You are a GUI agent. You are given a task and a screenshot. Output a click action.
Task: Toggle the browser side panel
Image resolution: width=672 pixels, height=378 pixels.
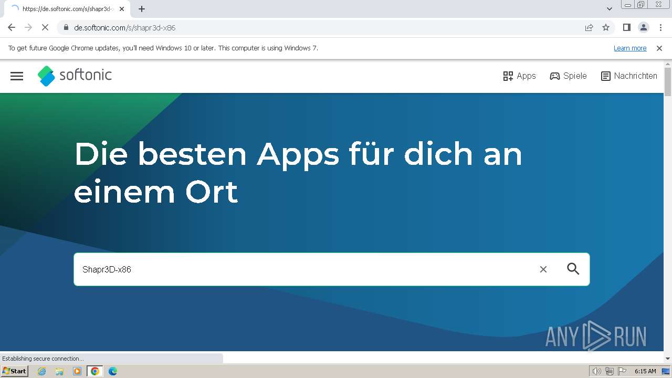pyautogui.click(x=626, y=27)
